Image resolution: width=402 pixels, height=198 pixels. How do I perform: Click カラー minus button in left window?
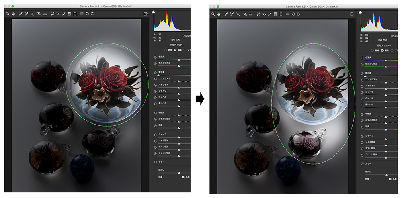[155, 162]
